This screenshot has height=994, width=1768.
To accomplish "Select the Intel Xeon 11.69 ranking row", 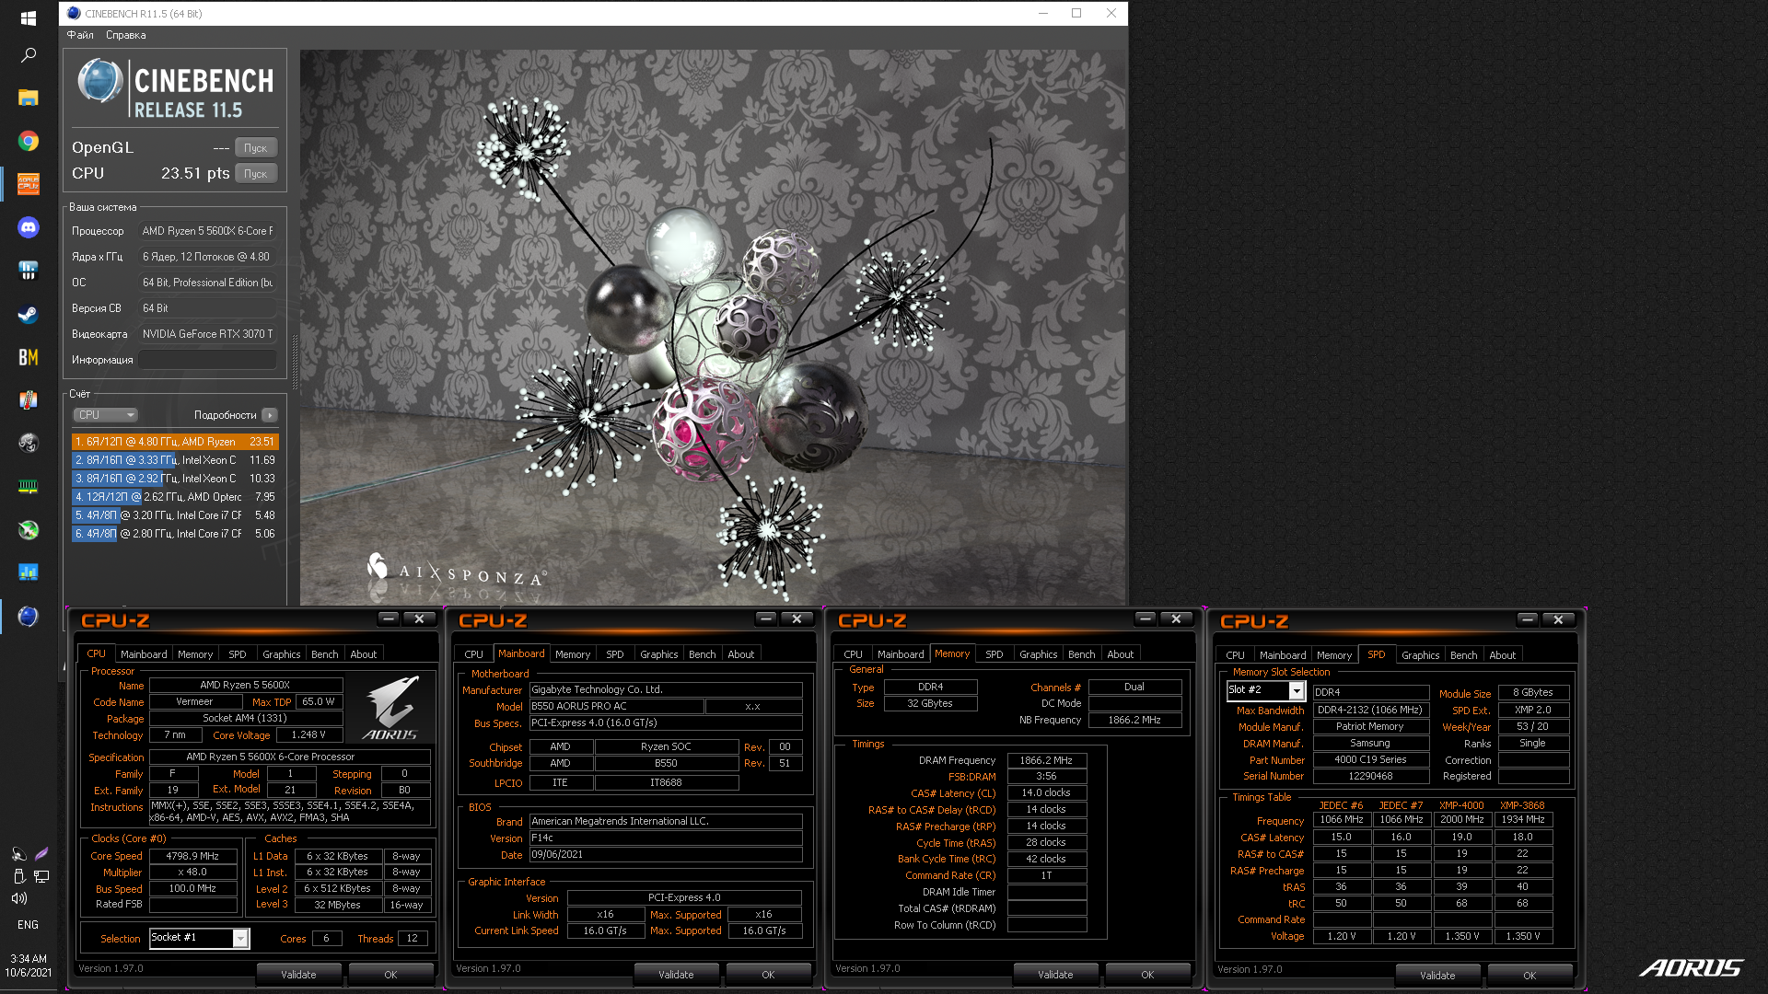I will pyautogui.click(x=175, y=460).
